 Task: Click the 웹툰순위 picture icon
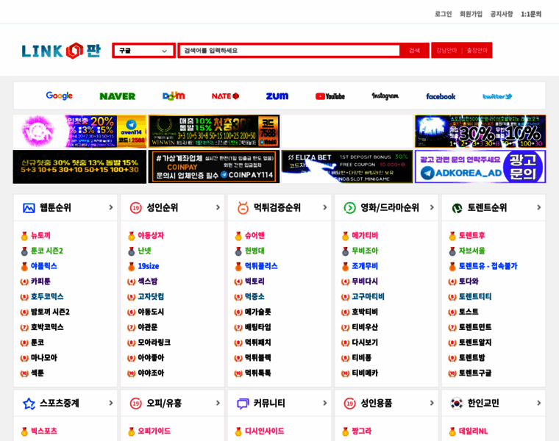pyautogui.click(x=29, y=208)
